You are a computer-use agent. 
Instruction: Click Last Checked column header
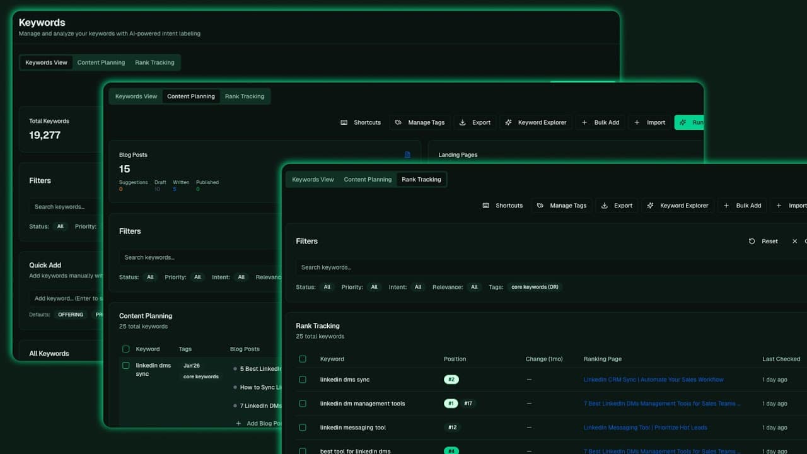(x=781, y=359)
